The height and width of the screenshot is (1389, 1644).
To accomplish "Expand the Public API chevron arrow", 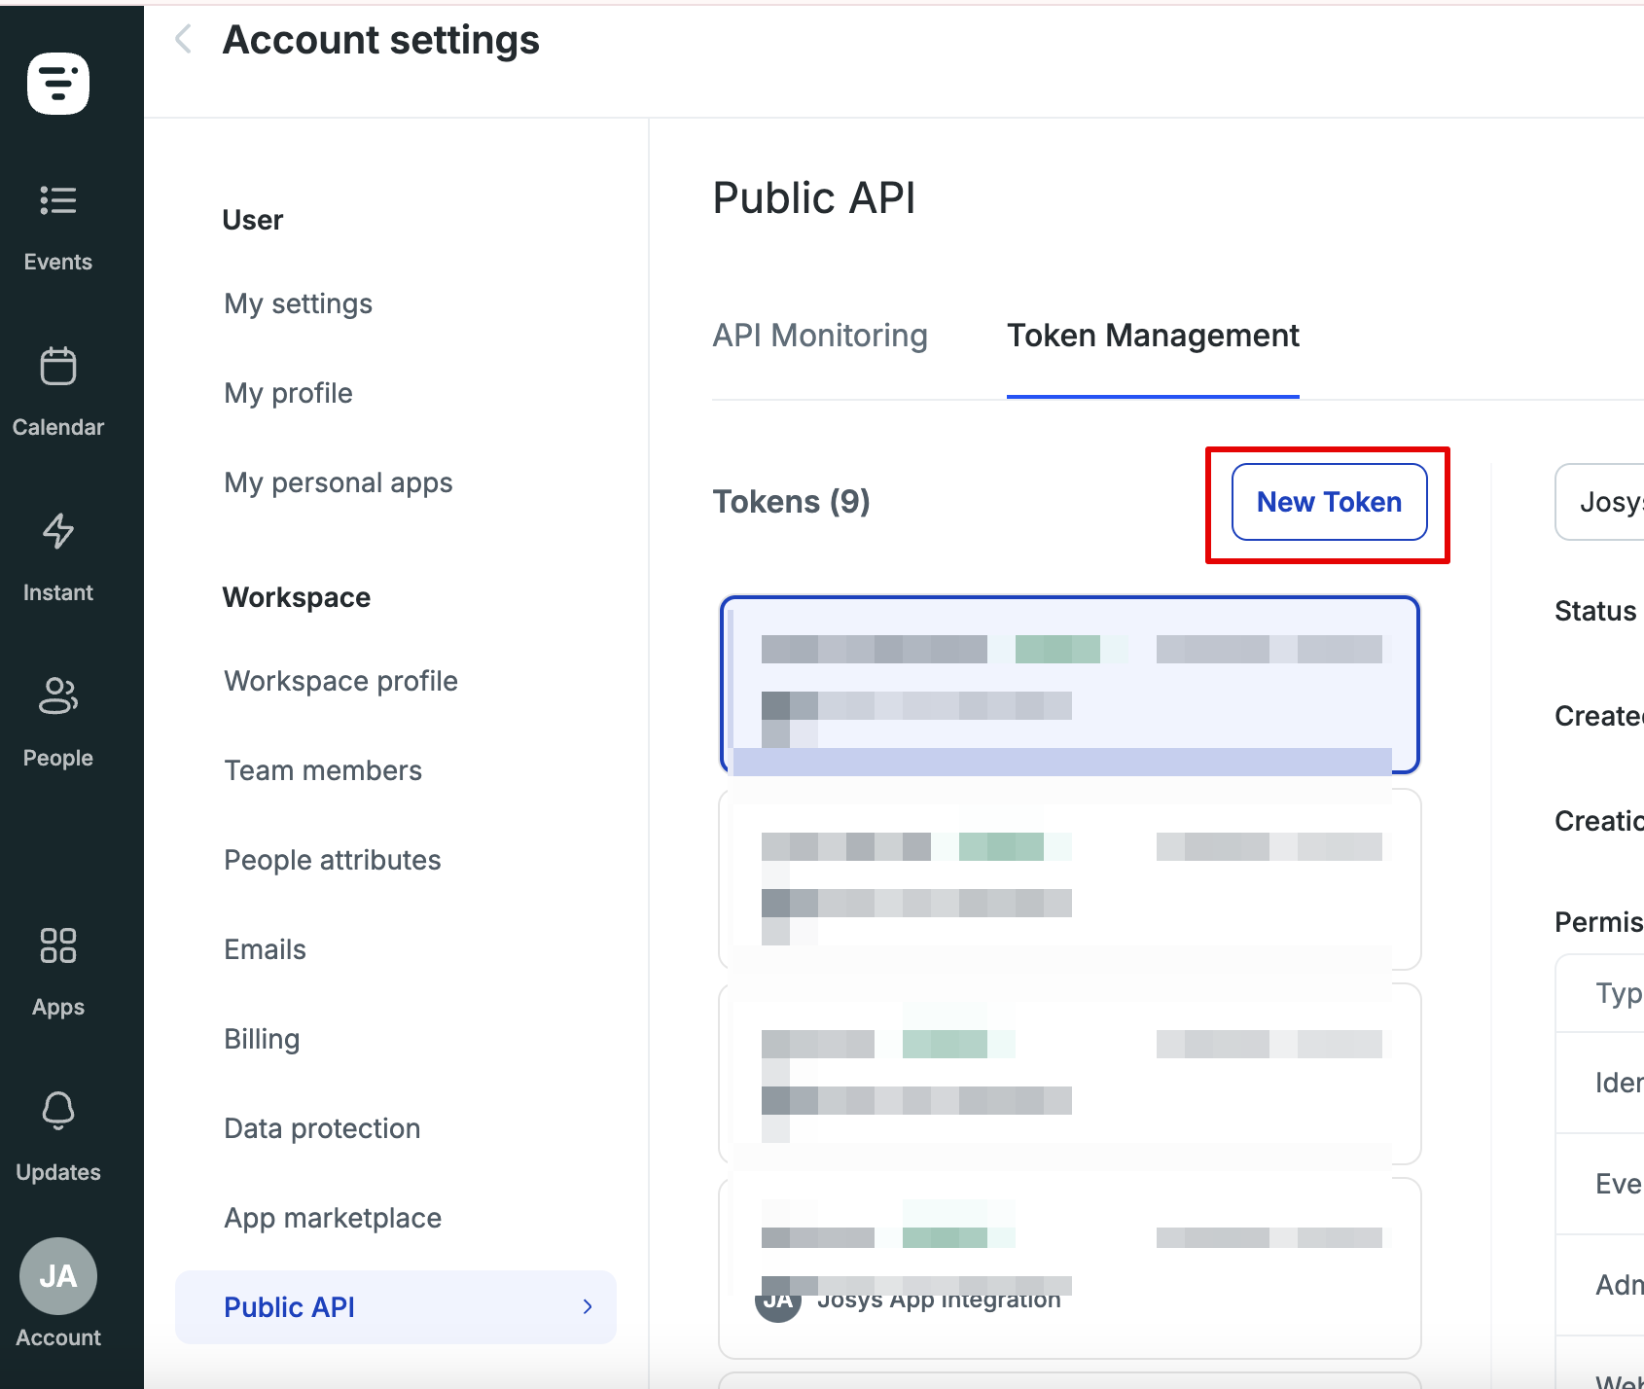I will (x=587, y=1307).
